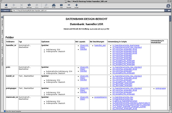Screen dimensions: 172x113
Task: Click the window zoom box in title bar
Action: tap(168, 1)
